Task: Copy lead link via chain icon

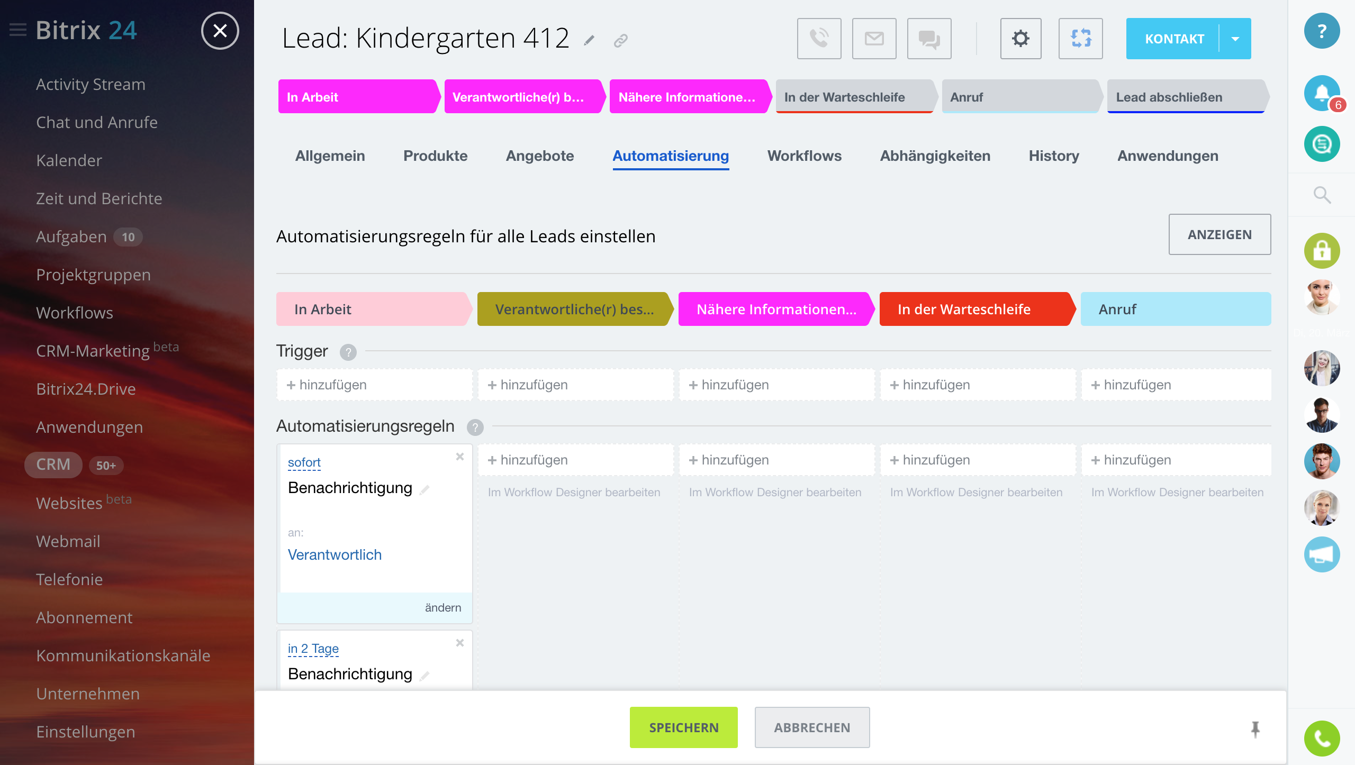Action: coord(620,40)
